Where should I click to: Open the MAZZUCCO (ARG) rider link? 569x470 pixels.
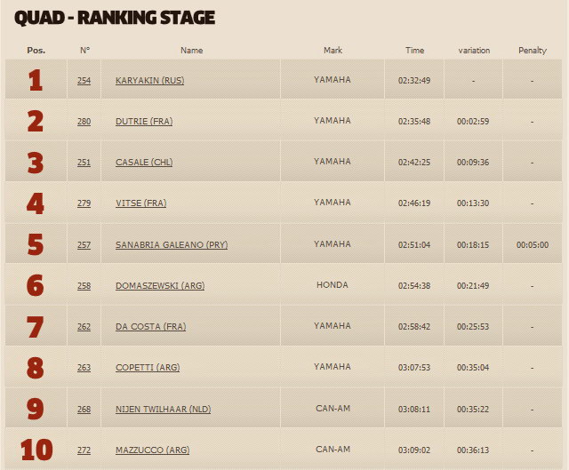click(x=152, y=450)
